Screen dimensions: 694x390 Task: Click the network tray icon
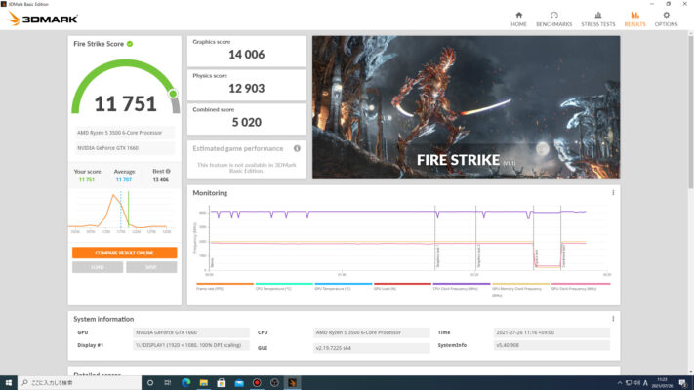coord(629,383)
